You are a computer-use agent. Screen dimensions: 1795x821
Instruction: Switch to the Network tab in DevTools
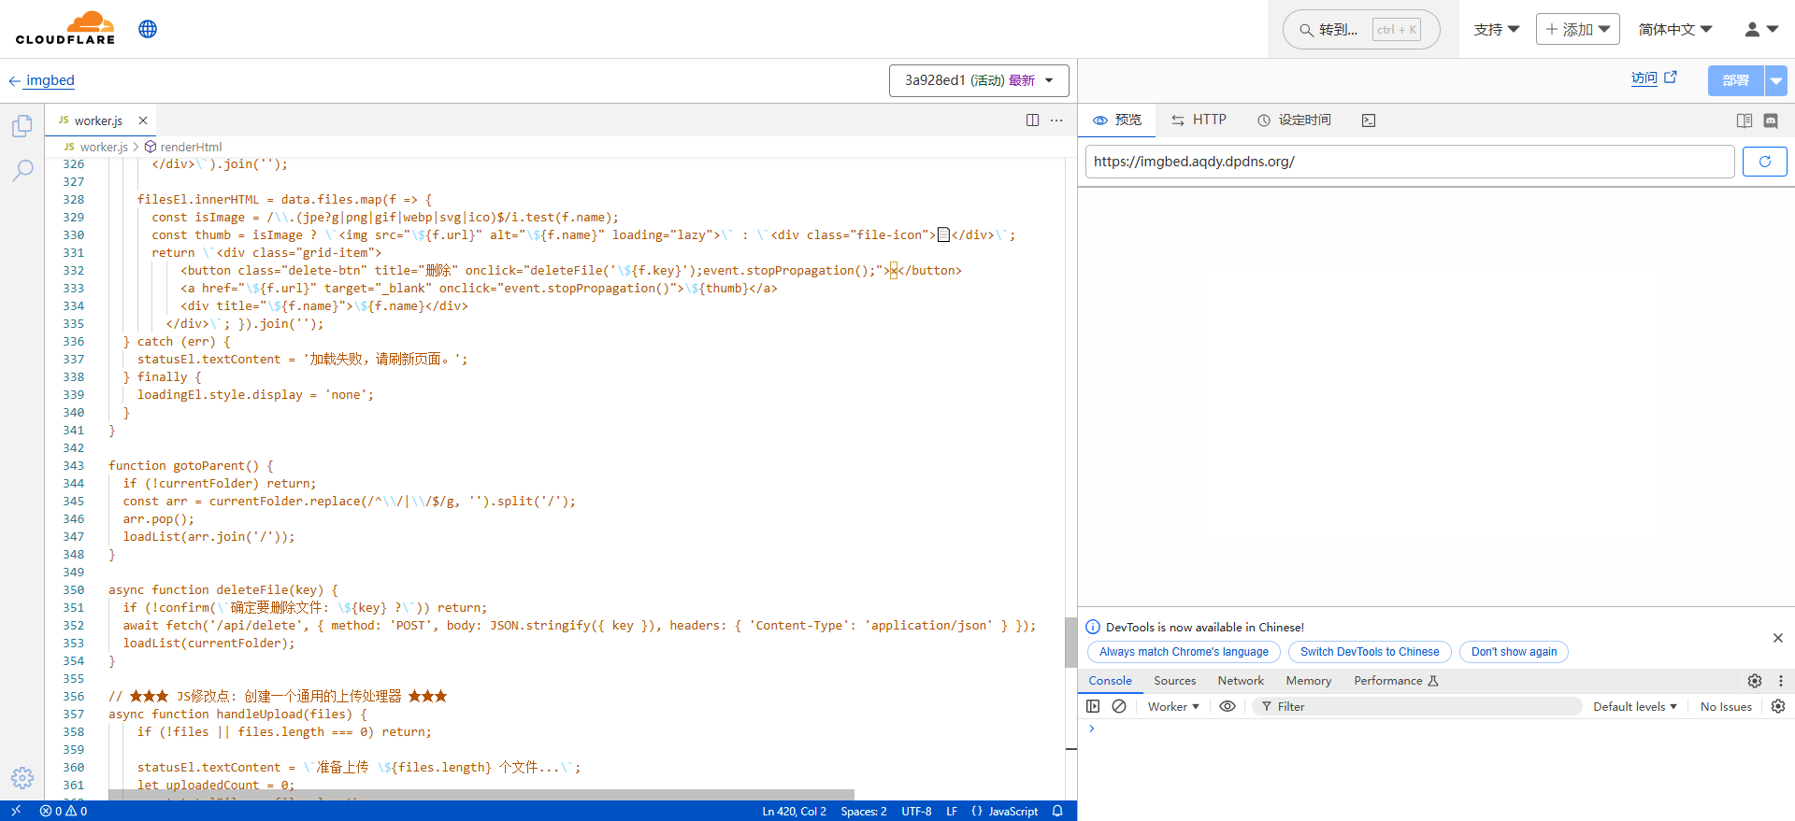coord(1240,681)
